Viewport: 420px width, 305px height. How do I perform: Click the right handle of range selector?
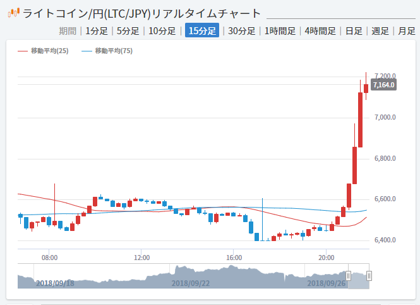[x=369, y=275]
